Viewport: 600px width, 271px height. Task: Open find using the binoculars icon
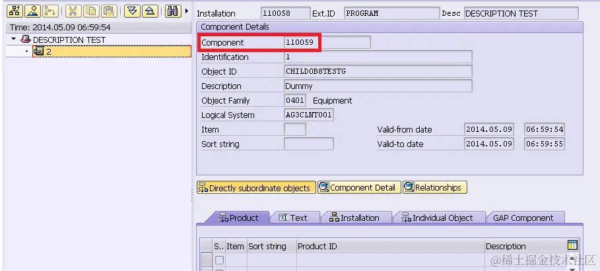click(173, 11)
